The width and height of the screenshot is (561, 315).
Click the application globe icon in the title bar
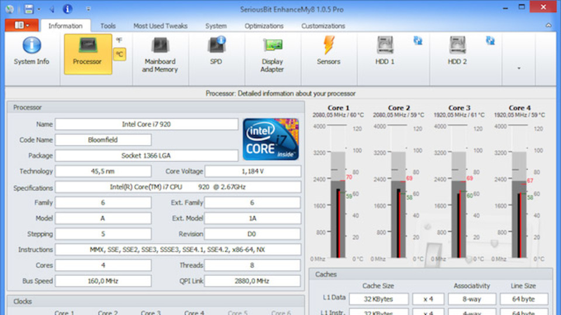click(10, 9)
